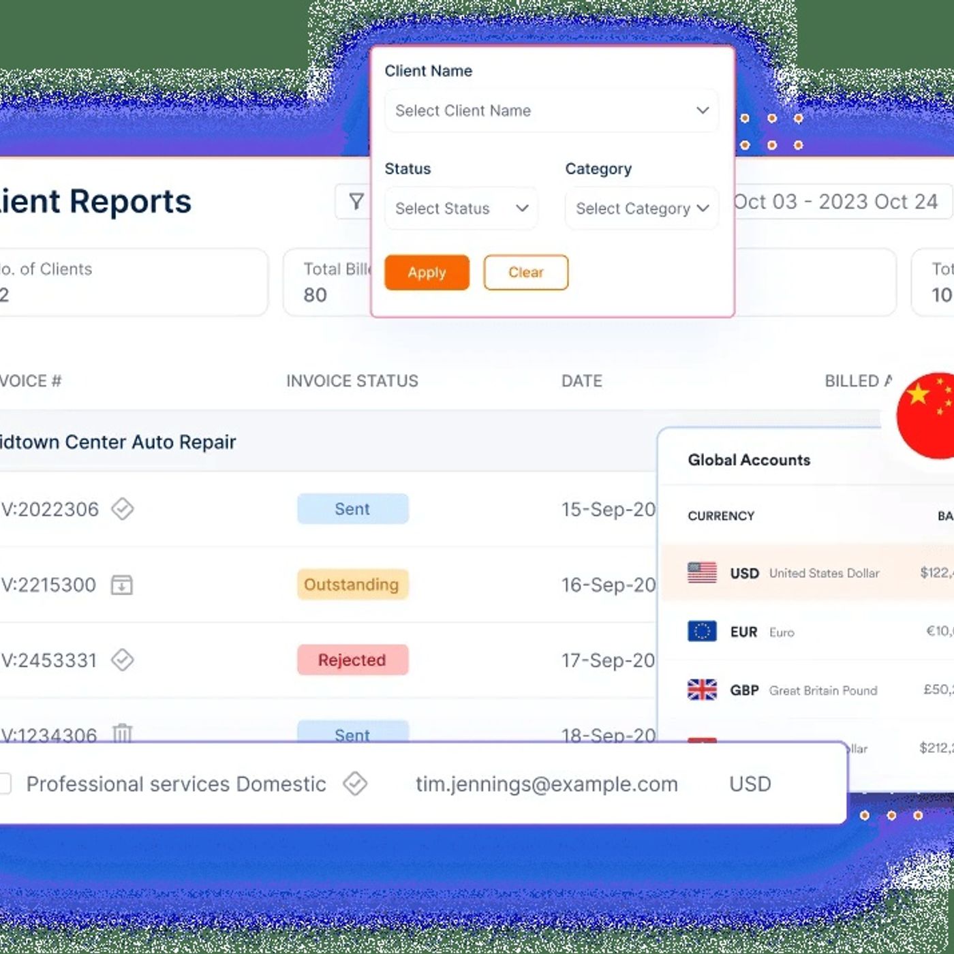Screen dimensions: 954x954
Task: Open the Select Category dropdown
Action: click(x=641, y=209)
